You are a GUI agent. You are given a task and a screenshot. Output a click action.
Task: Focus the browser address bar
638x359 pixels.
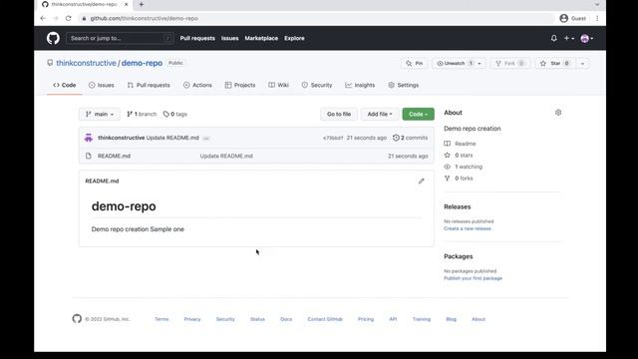tap(316, 18)
